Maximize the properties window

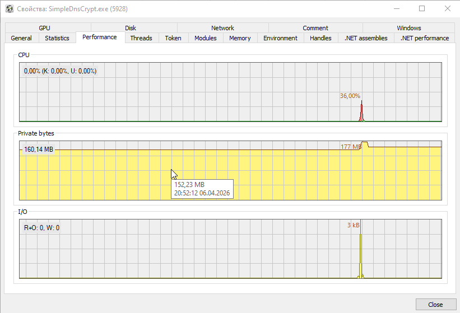(x=422, y=8)
